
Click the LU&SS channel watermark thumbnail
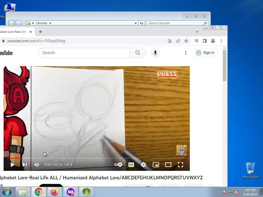(182, 150)
